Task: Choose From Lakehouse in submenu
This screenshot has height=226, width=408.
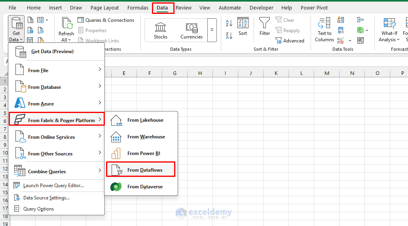Action: [141, 120]
